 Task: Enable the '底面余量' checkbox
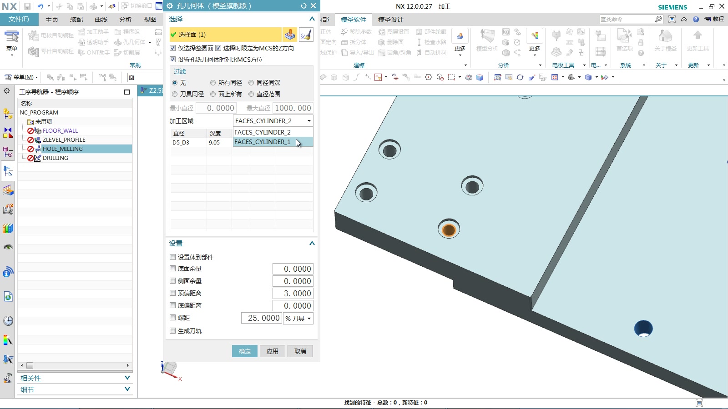[x=172, y=269]
